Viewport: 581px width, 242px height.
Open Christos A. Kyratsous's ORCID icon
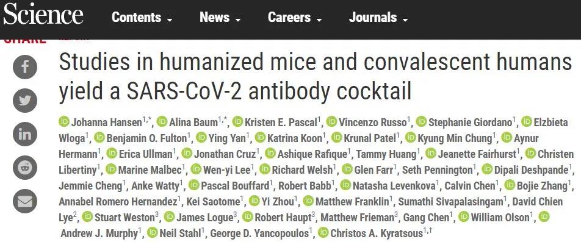pyautogui.click(x=323, y=233)
